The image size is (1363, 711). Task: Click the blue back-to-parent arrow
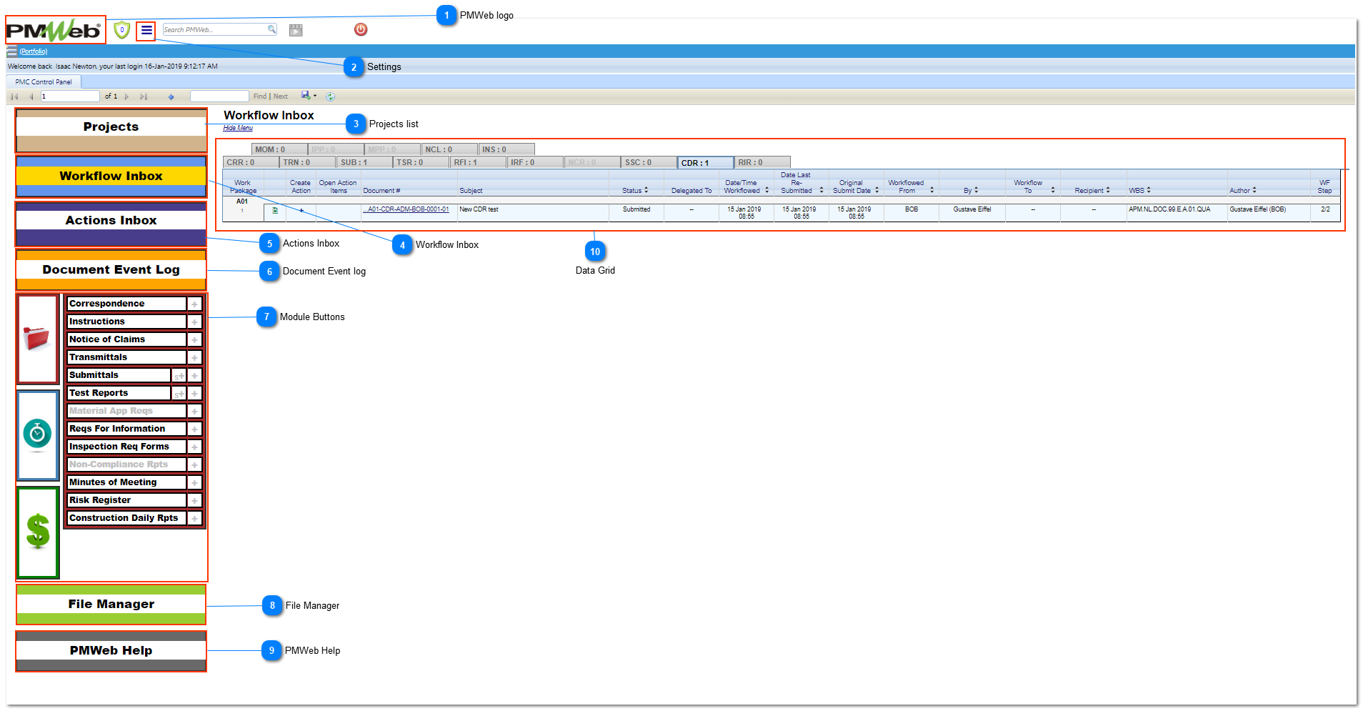(171, 96)
